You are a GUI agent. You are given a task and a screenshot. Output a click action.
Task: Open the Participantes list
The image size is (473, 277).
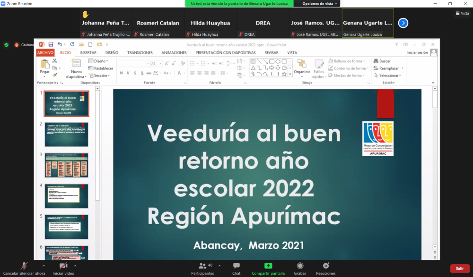(x=202, y=268)
